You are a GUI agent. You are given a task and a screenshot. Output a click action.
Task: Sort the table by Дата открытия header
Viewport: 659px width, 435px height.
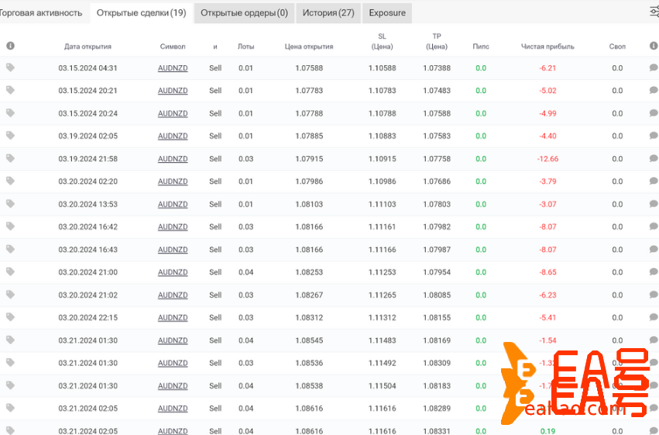[88, 47]
